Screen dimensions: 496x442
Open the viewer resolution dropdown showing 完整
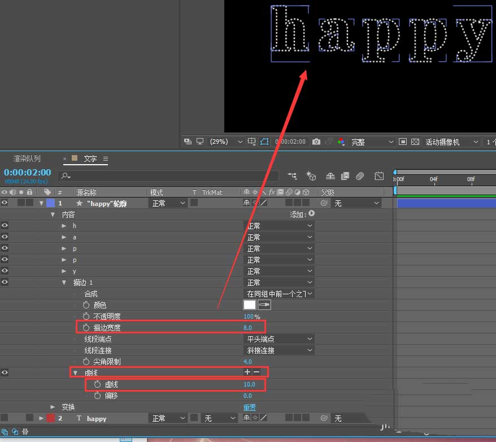(x=372, y=141)
